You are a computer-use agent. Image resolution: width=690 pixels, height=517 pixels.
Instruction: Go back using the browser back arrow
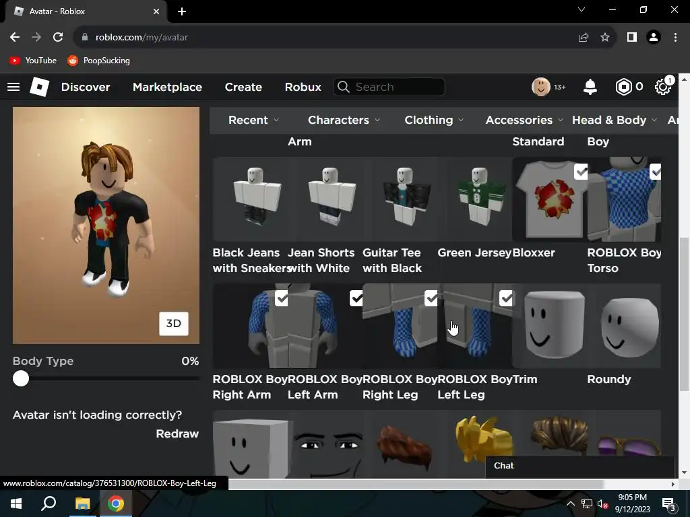15,37
